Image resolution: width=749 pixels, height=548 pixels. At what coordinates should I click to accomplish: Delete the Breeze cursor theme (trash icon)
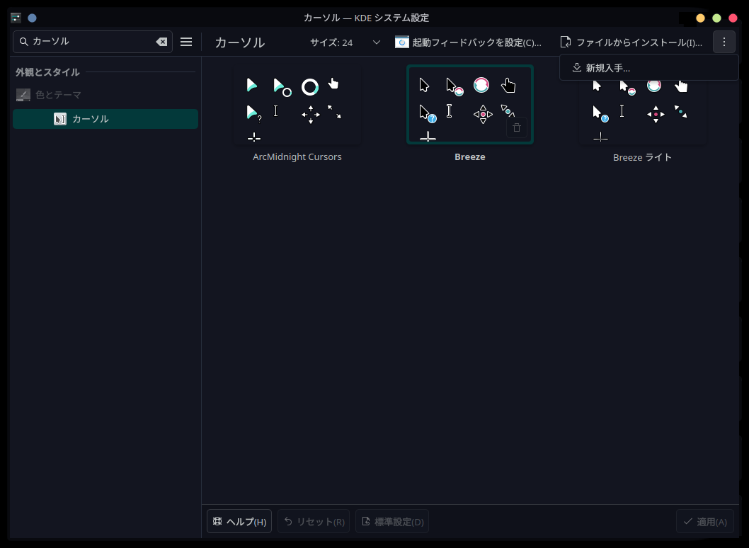(516, 127)
